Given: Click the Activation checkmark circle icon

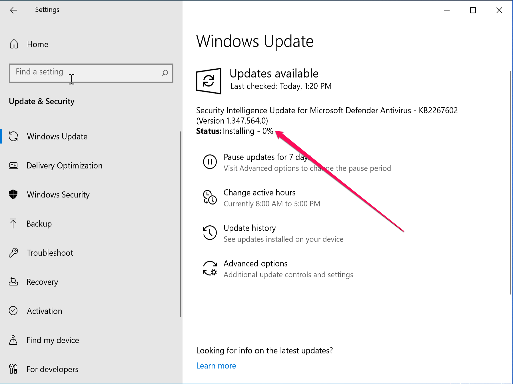Looking at the screenshot, I should [x=13, y=310].
